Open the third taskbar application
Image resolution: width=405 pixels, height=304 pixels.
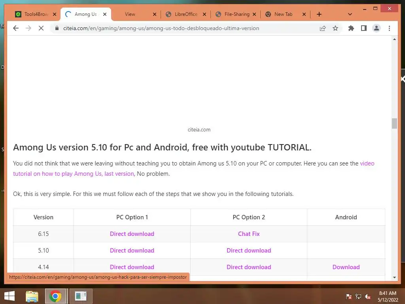pyautogui.click(x=81, y=296)
